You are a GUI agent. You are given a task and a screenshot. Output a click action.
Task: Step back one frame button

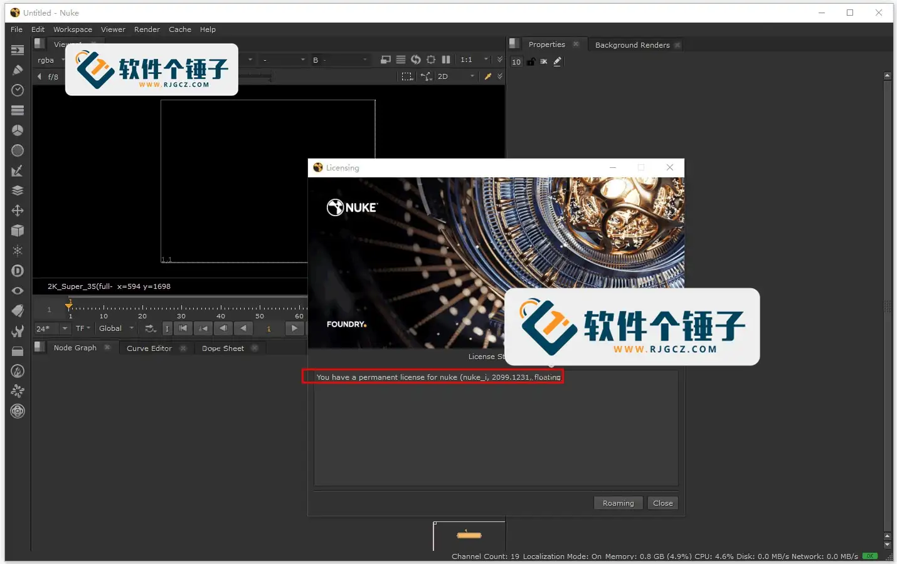point(223,328)
